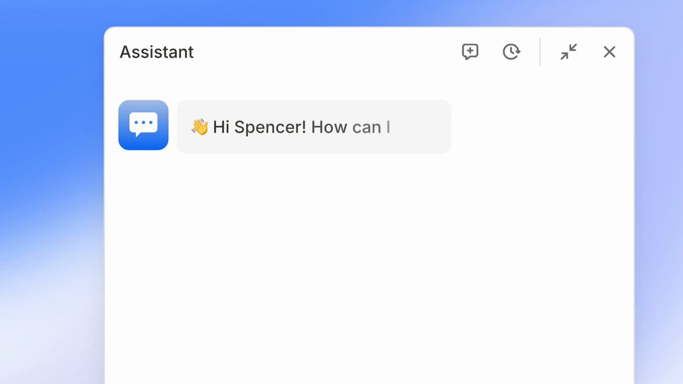Show previous conversations using the history button
683x384 pixels.
511,52
